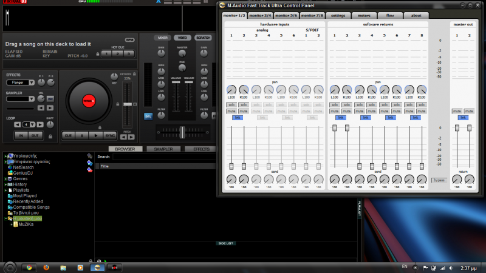This screenshot has width=486, height=273.
Task: Click send knob of hardware input 1
Action: pyautogui.click(x=231, y=179)
